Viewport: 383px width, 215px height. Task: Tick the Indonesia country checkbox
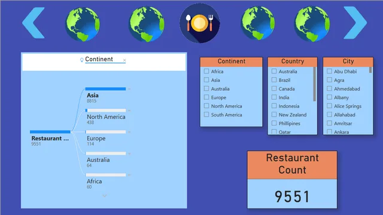pos(274,106)
